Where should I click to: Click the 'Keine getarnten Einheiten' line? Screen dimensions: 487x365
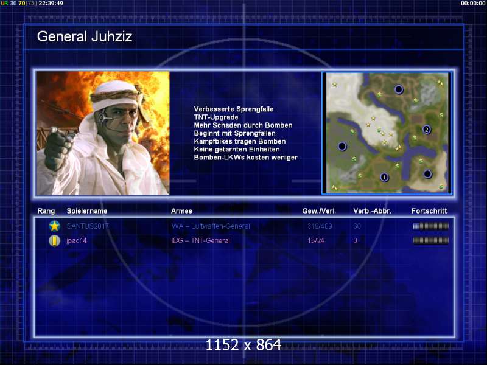[237, 149]
